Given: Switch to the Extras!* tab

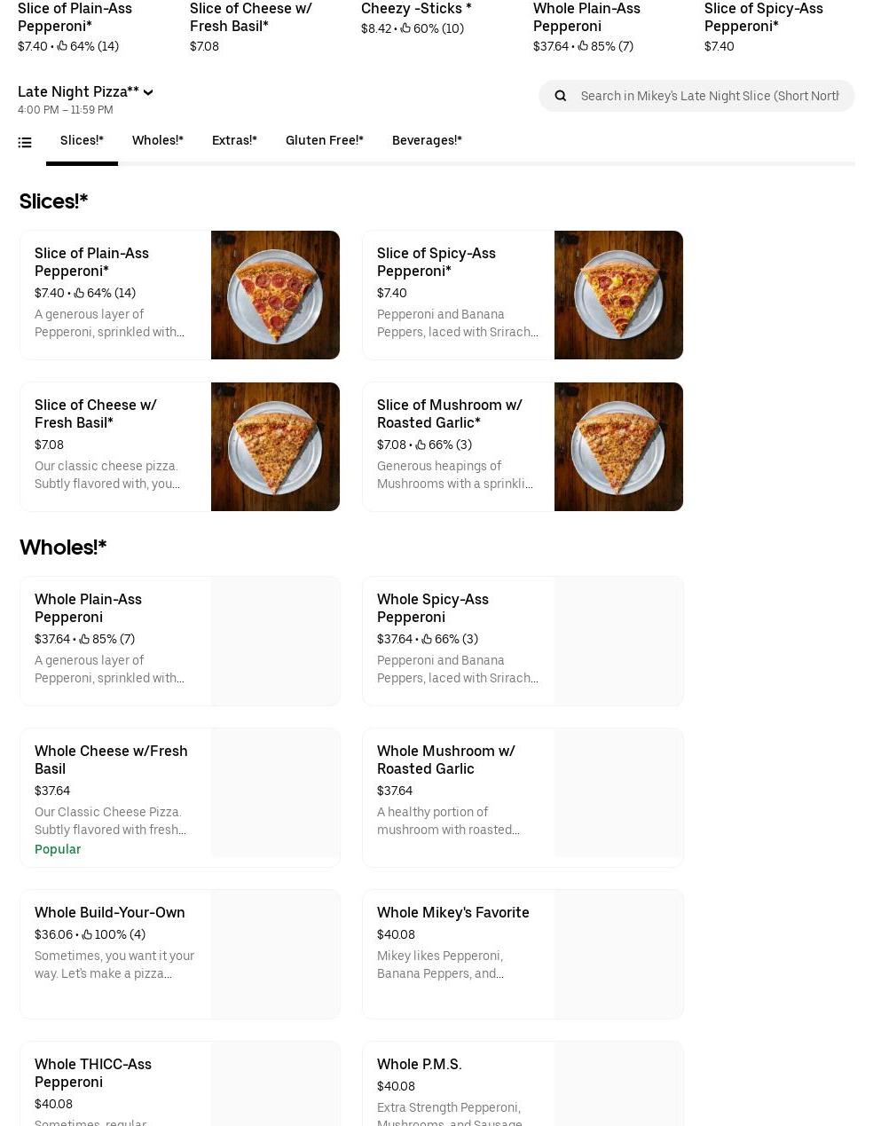Looking at the screenshot, I should point(234,140).
